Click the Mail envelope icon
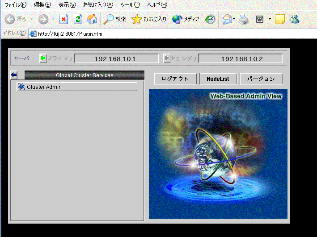 pos(227,19)
